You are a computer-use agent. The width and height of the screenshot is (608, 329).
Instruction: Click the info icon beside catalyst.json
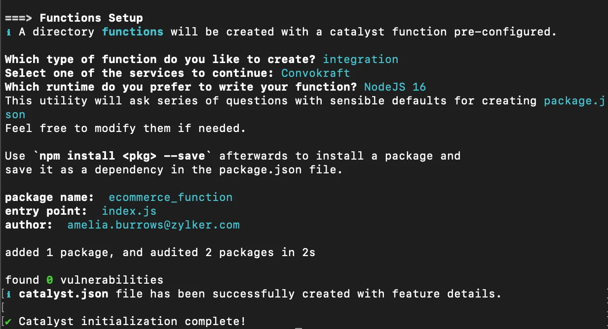[8, 294]
